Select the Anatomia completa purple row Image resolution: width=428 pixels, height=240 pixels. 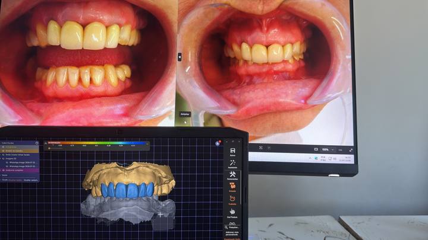click(20, 170)
